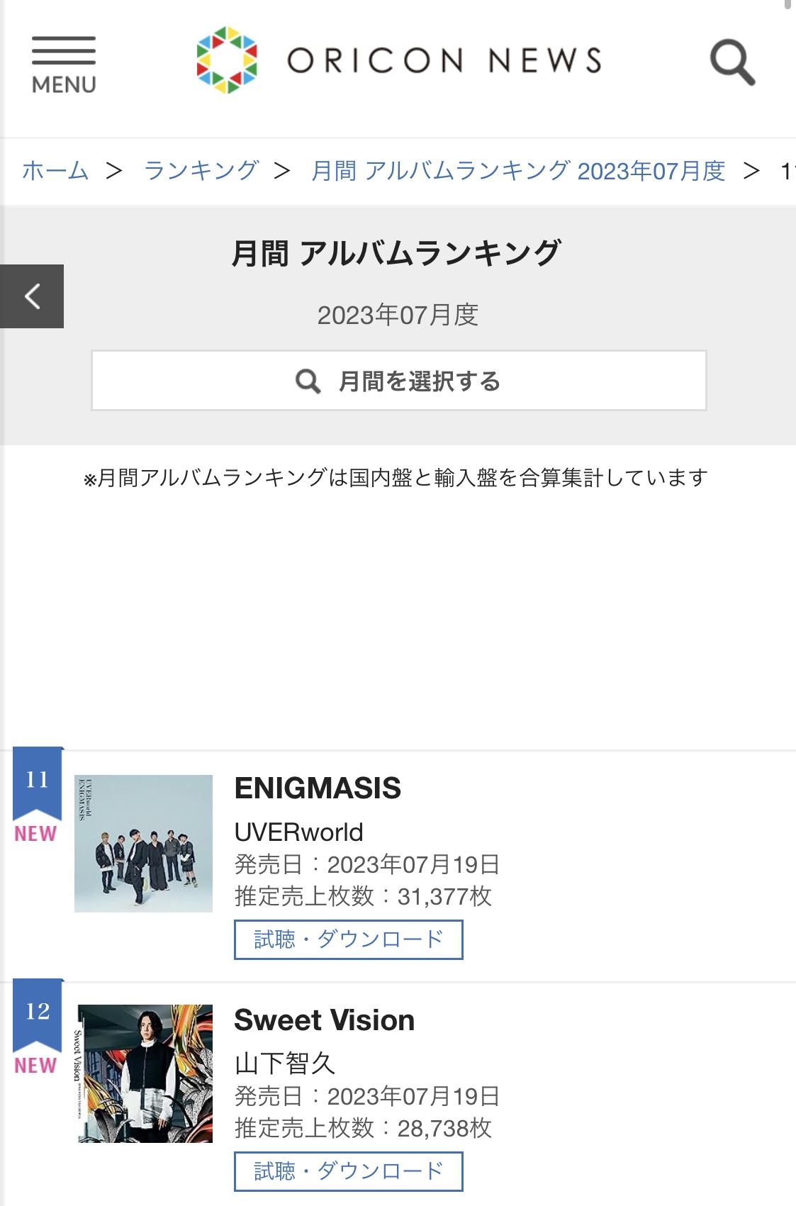
Task: Go to ホーム breadcrumb link
Action: tap(55, 171)
